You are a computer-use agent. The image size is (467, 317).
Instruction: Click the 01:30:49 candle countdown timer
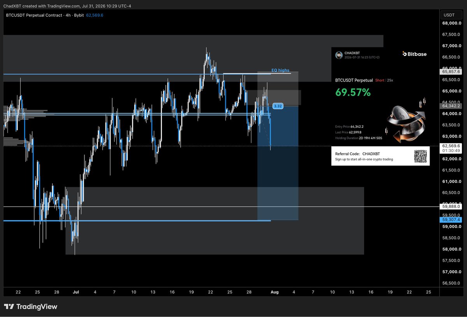451,151
